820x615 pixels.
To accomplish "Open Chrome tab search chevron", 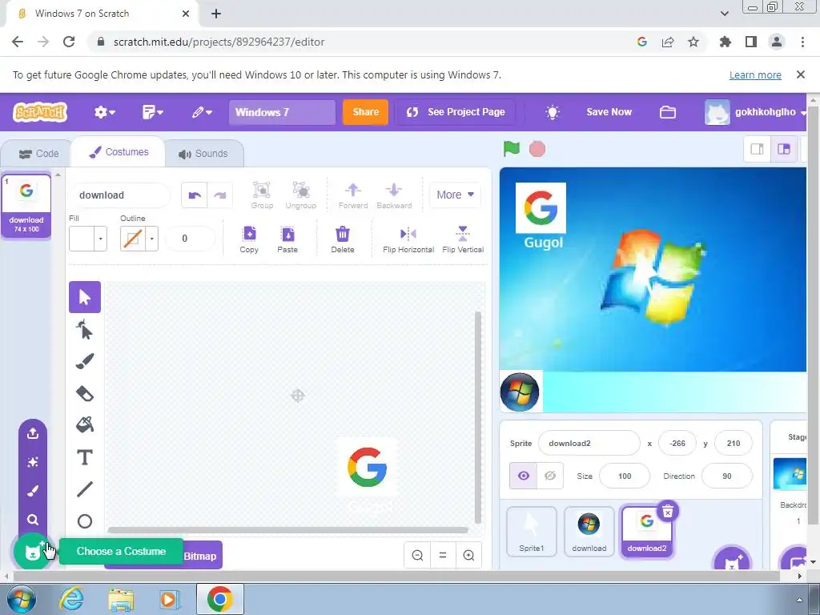I will click(724, 14).
